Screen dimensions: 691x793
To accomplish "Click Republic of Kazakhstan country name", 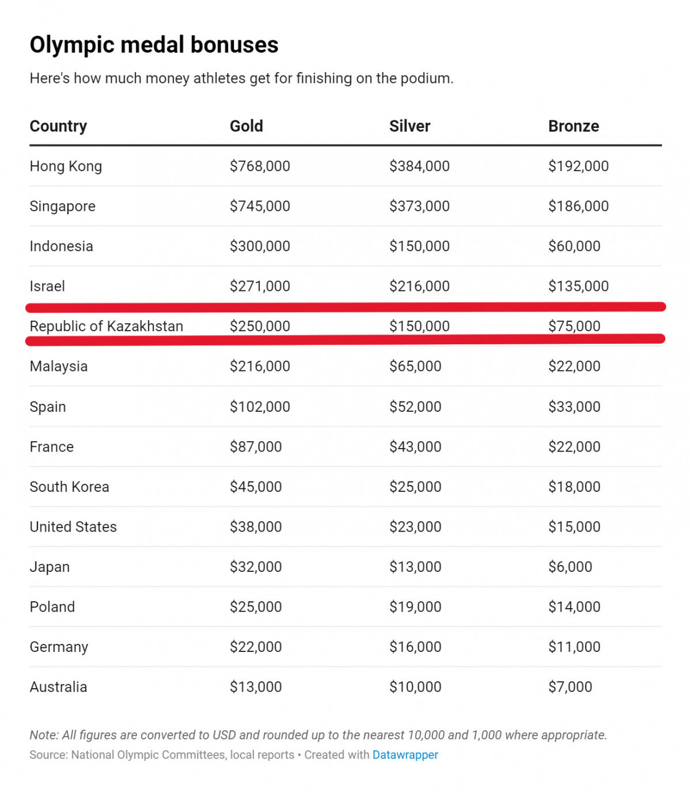I will pos(106,326).
